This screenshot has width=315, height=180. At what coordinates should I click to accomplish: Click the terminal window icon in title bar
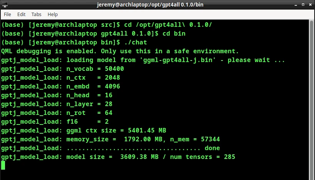pyautogui.click(x=5, y=5)
